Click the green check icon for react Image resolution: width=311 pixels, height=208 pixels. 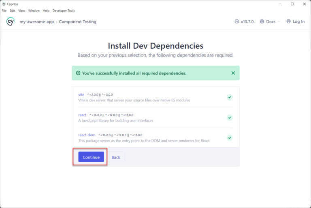[x=230, y=118]
